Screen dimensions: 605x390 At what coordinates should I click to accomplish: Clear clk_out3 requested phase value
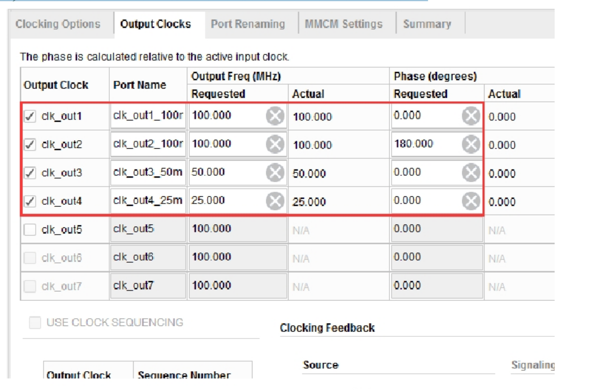tap(471, 172)
